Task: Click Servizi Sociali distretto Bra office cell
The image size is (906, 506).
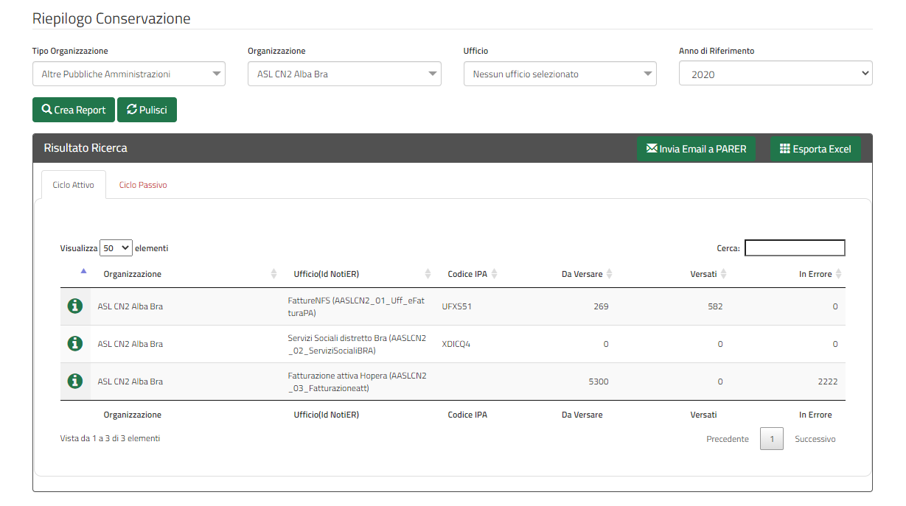Action: [358, 344]
